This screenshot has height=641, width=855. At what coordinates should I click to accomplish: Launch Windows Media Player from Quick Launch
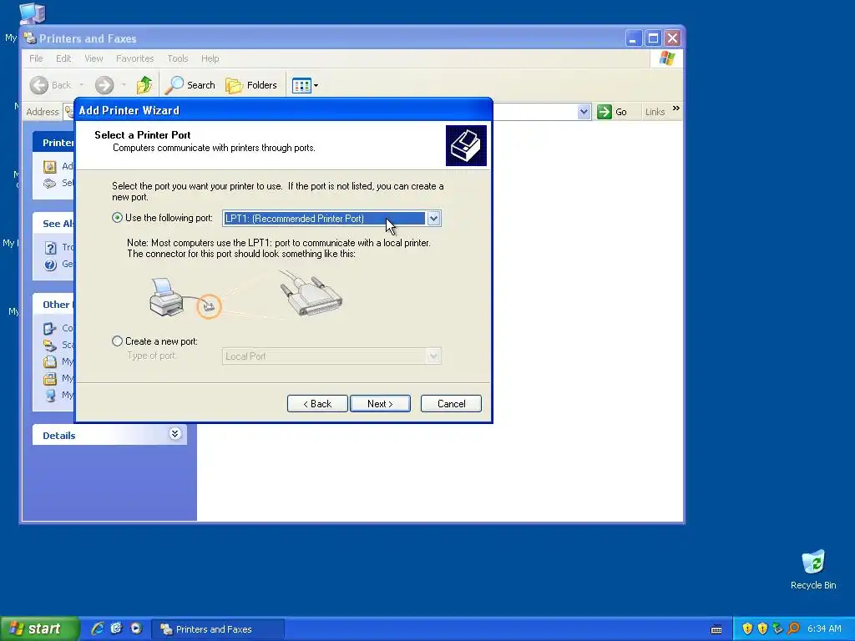coord(136,628)
